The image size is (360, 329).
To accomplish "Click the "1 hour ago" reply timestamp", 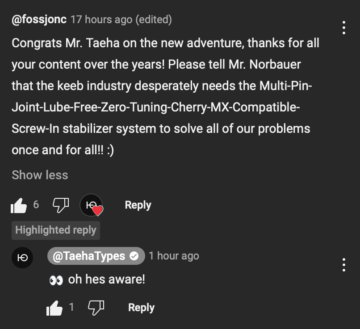I will point(174,256).
